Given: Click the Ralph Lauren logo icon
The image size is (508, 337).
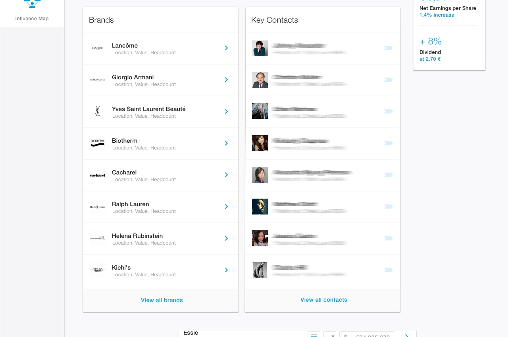Looking at the screenshot, I should point(98,207).
